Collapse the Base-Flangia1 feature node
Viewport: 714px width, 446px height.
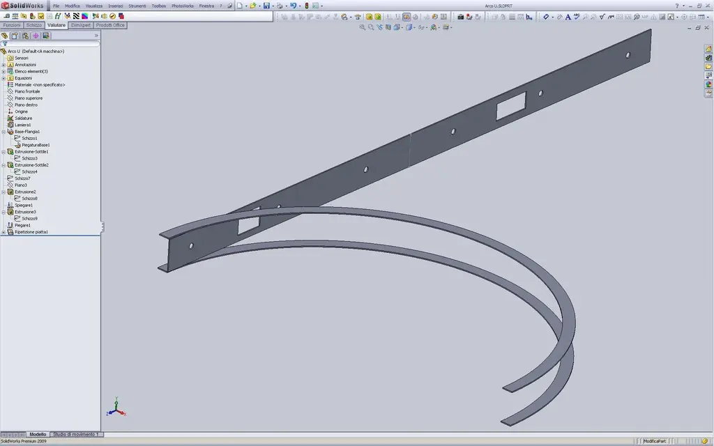click(3, 132)
